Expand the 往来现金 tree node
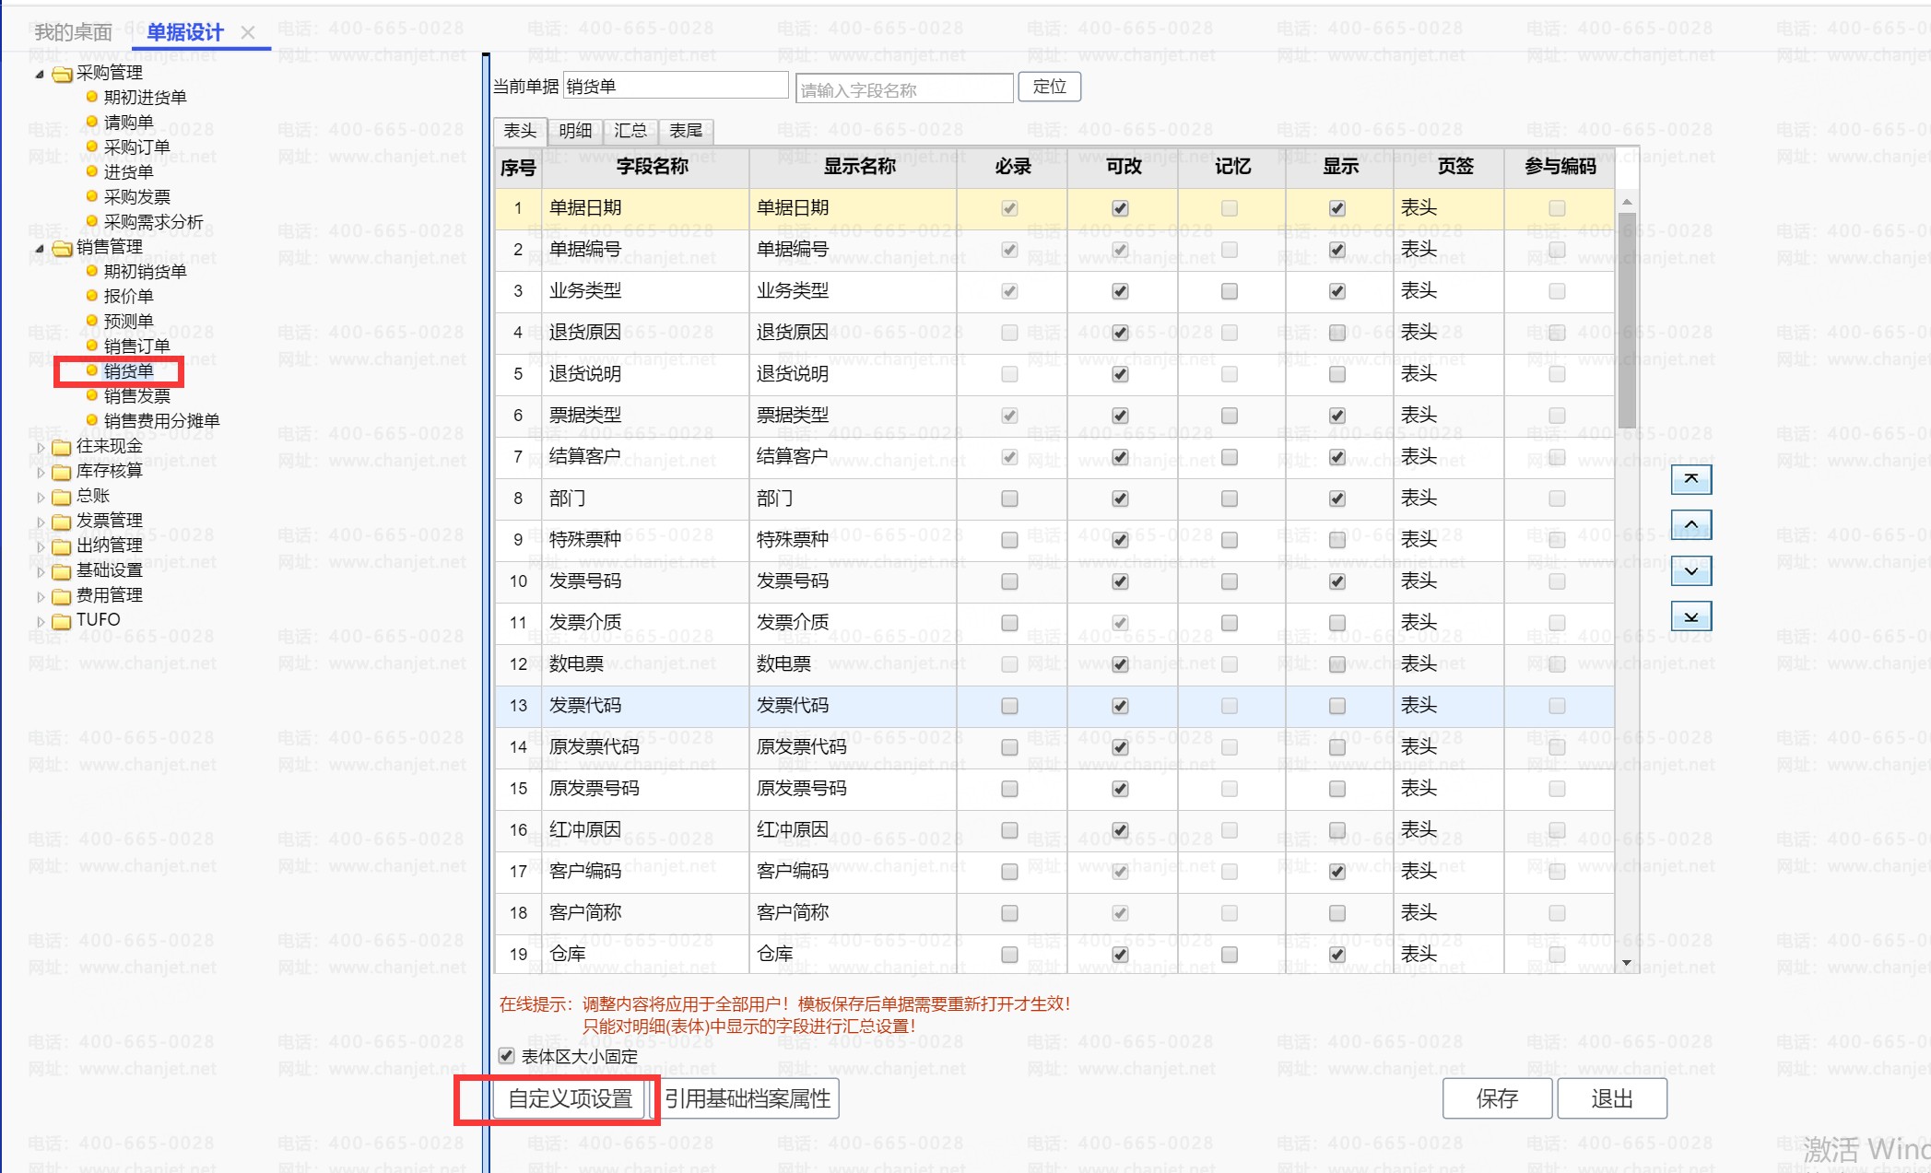The image size is (1931, 1173). pos(40,447)
